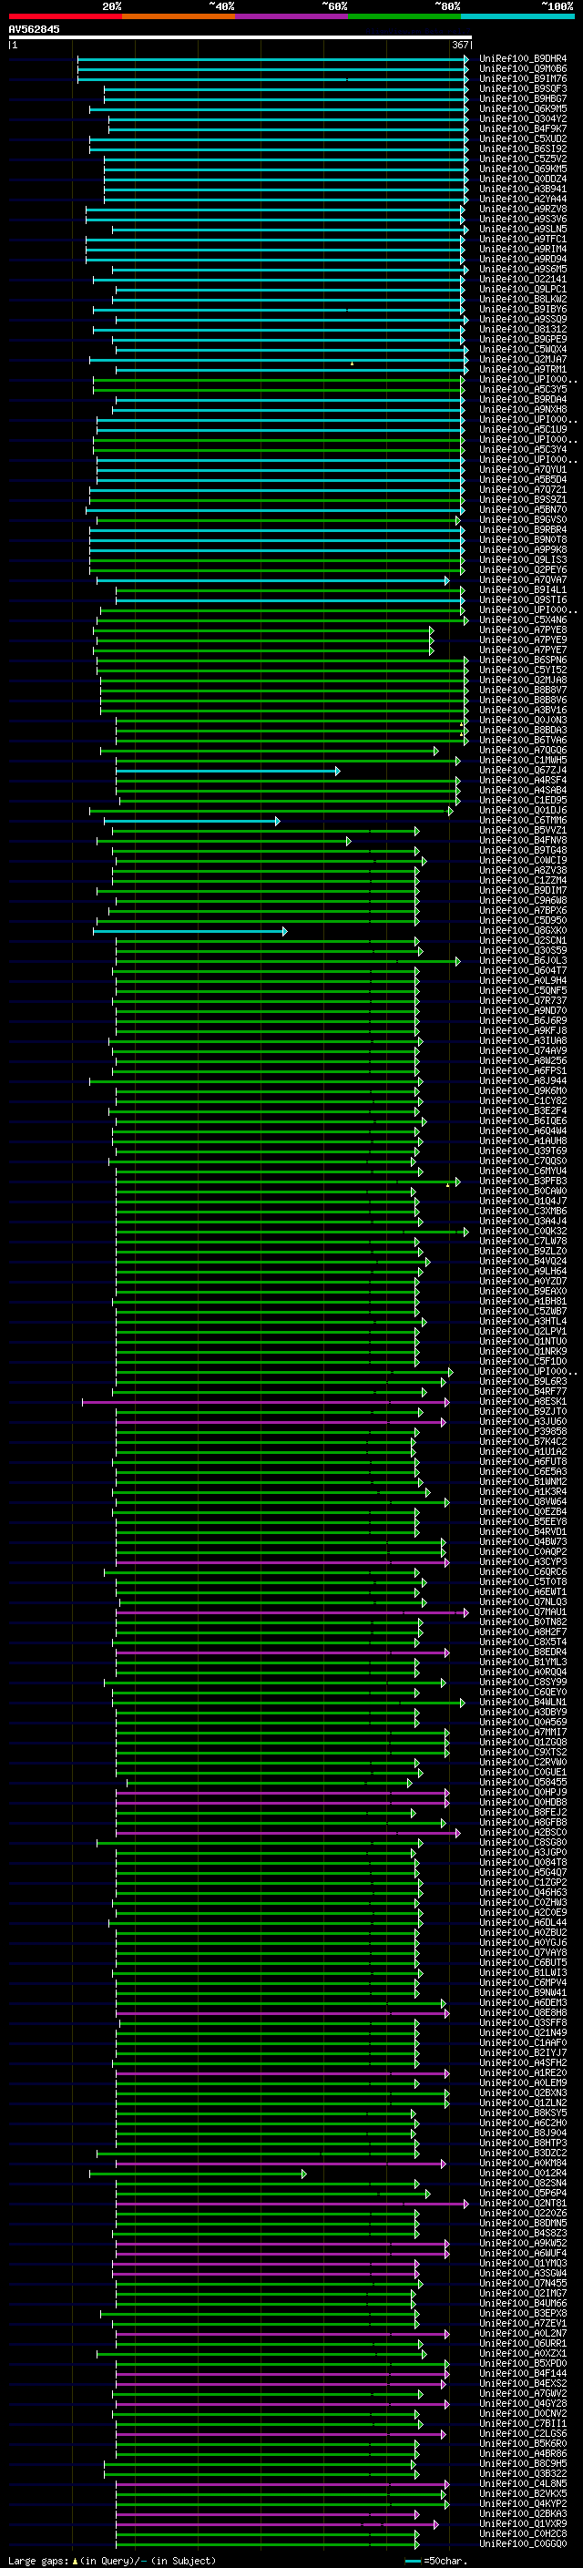Click the green ~80% identity color band
Viewport: 583px width, 2568px height.
(404, 16)
